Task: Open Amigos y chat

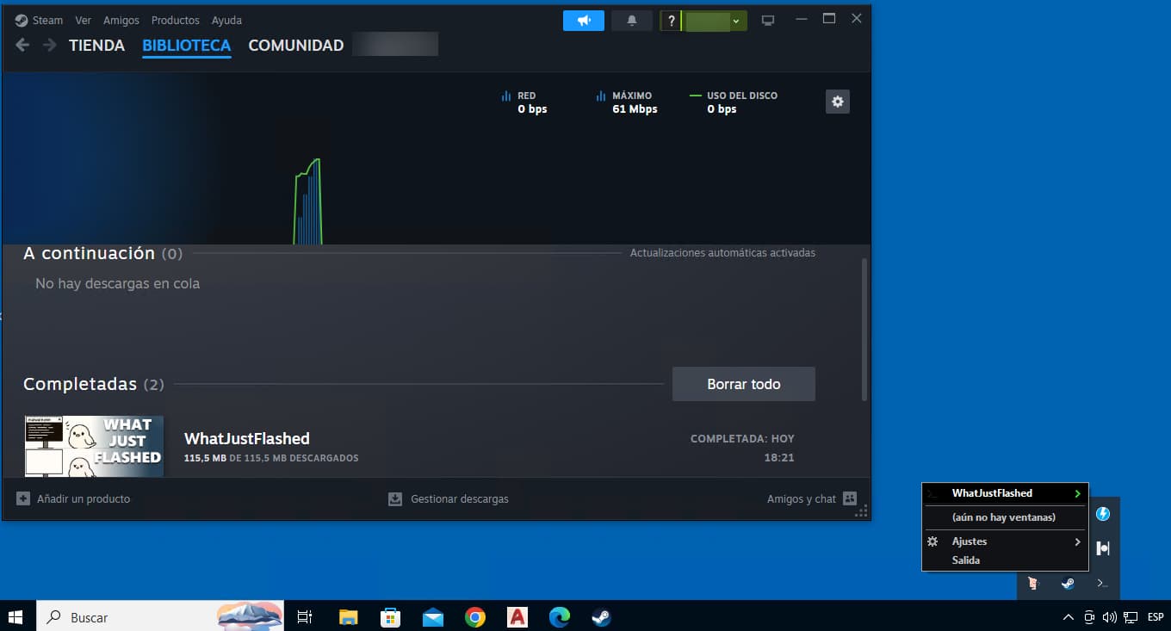Action: [802, 498]
